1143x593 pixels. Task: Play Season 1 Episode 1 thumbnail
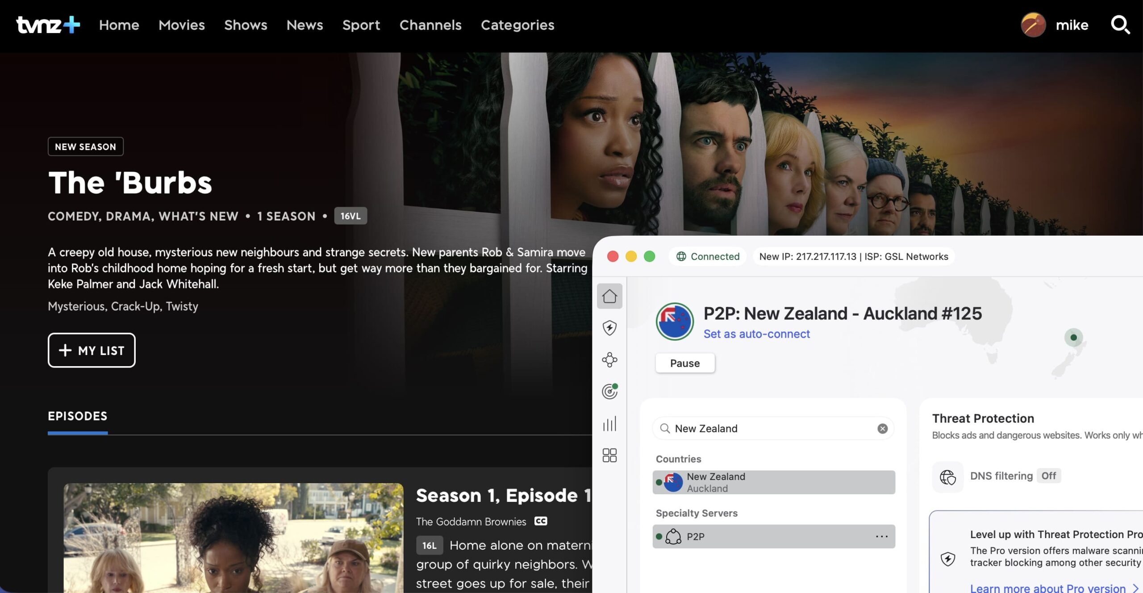(233, 538)
